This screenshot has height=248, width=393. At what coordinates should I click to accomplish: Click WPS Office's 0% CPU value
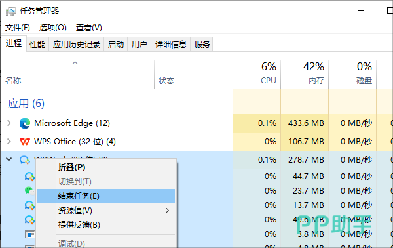[271, 142]
